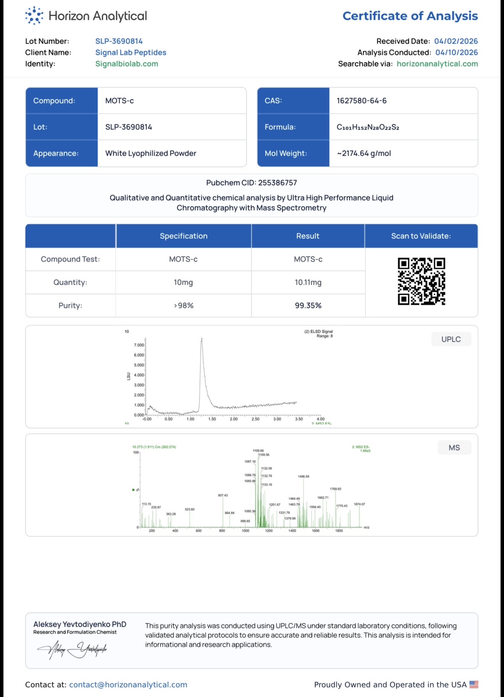Image resolution: width=504 pixels, height=697 pixels.
Task: Click the name Aleksey Yevtodiyenko PhD
Action: (80, 624)
